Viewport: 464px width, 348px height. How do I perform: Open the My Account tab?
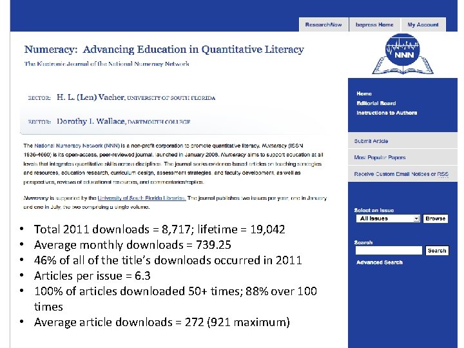pos(423,24)
